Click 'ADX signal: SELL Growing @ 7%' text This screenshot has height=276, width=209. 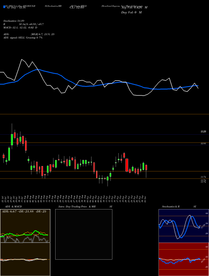point(23,38)
